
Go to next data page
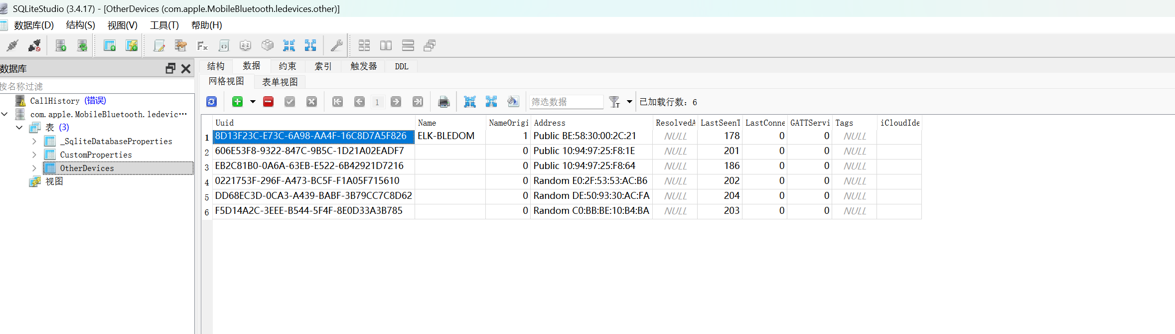396,102
